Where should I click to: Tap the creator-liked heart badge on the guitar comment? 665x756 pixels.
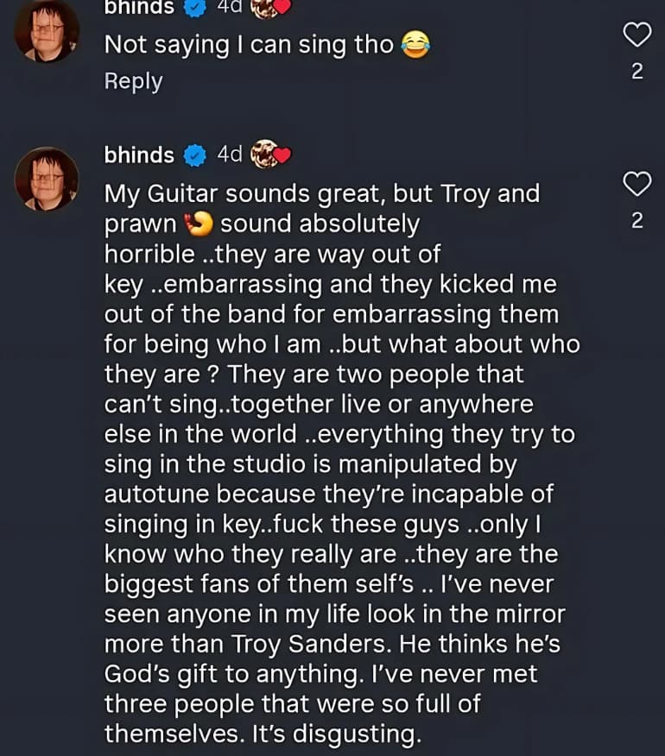click(269, 155)
